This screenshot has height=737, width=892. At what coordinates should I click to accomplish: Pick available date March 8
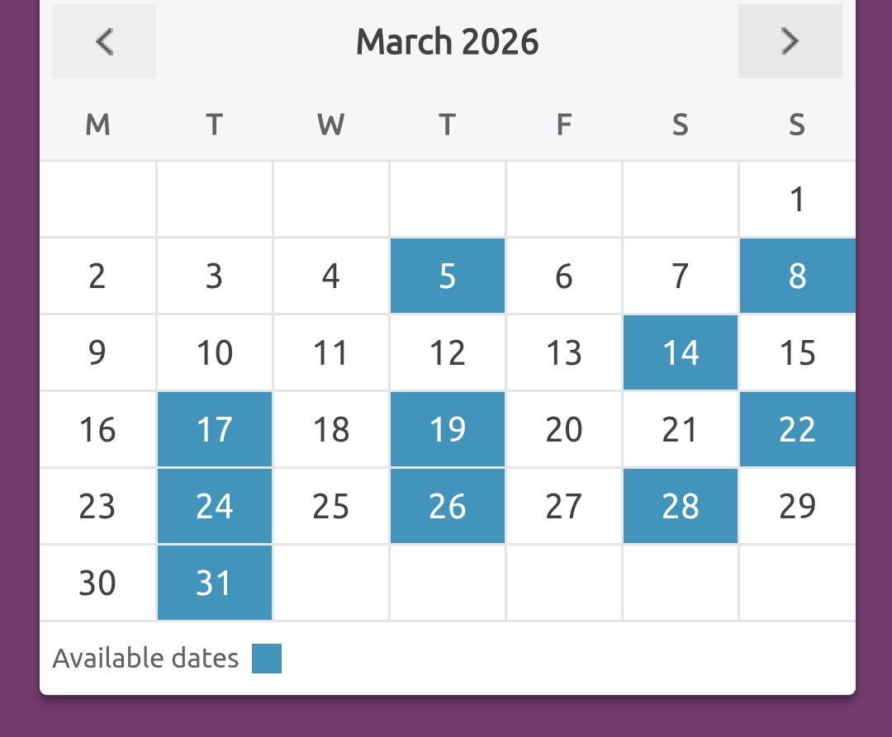(x=797, y=276)
